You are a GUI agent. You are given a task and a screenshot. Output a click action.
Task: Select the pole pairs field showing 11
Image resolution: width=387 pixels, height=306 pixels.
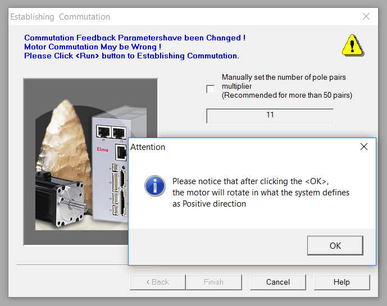click(270, 116)
